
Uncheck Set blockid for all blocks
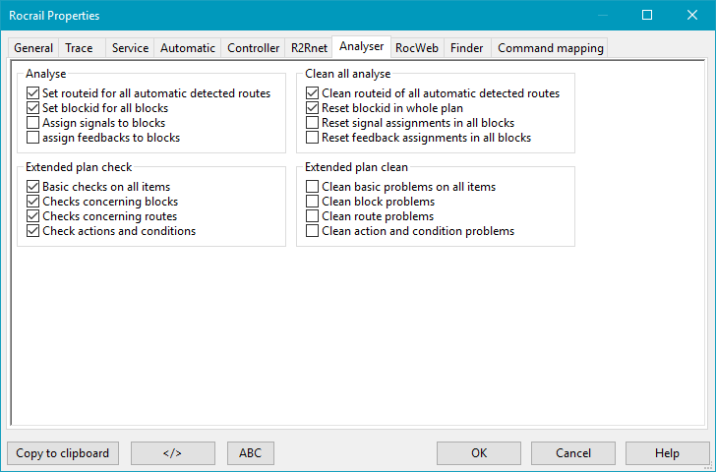[33, 108]
